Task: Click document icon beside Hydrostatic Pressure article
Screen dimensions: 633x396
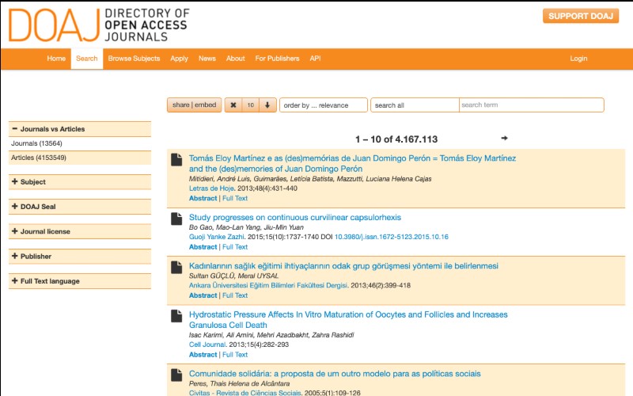Action: (x=177, y=316)
